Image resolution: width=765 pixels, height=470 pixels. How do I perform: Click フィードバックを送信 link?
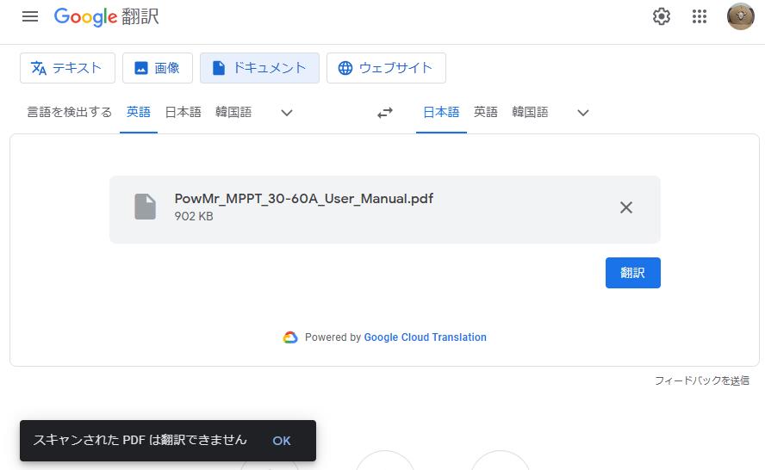click(x=701, y=380)
